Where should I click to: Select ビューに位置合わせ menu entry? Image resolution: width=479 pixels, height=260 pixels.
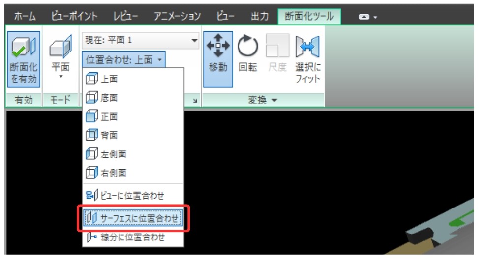(x=133, y=195)
